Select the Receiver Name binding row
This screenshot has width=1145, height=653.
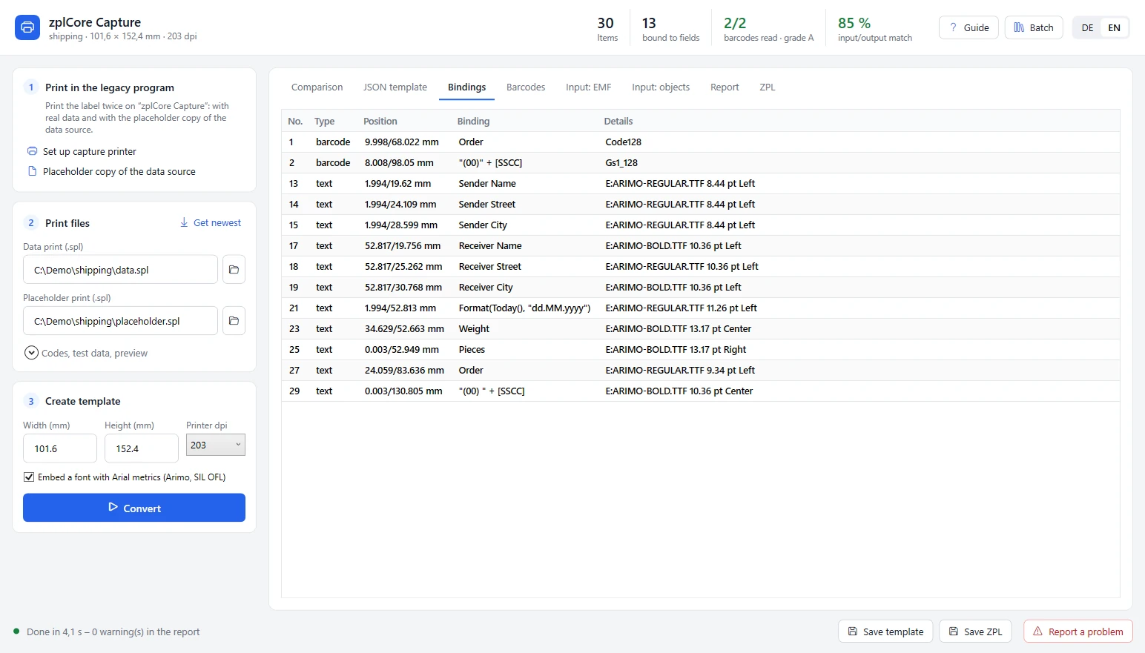[x=701, y=245]
